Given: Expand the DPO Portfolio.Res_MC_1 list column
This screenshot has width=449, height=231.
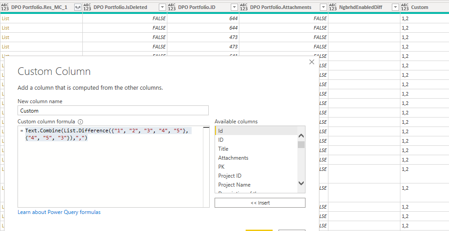Looking at the screenshot, I should tap(77, 8).
